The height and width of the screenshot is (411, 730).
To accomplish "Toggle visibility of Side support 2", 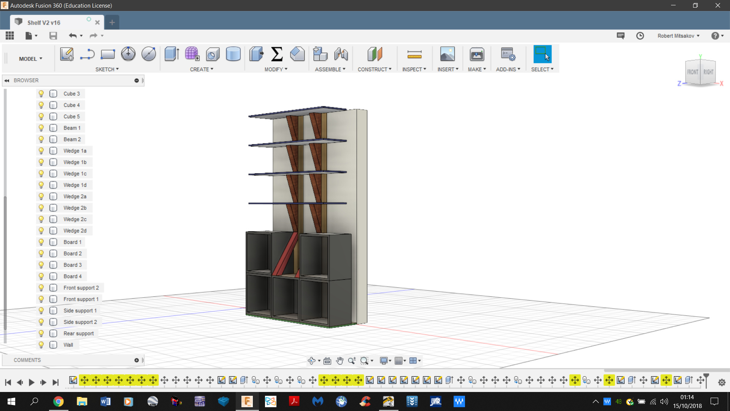I will point(41,322).
